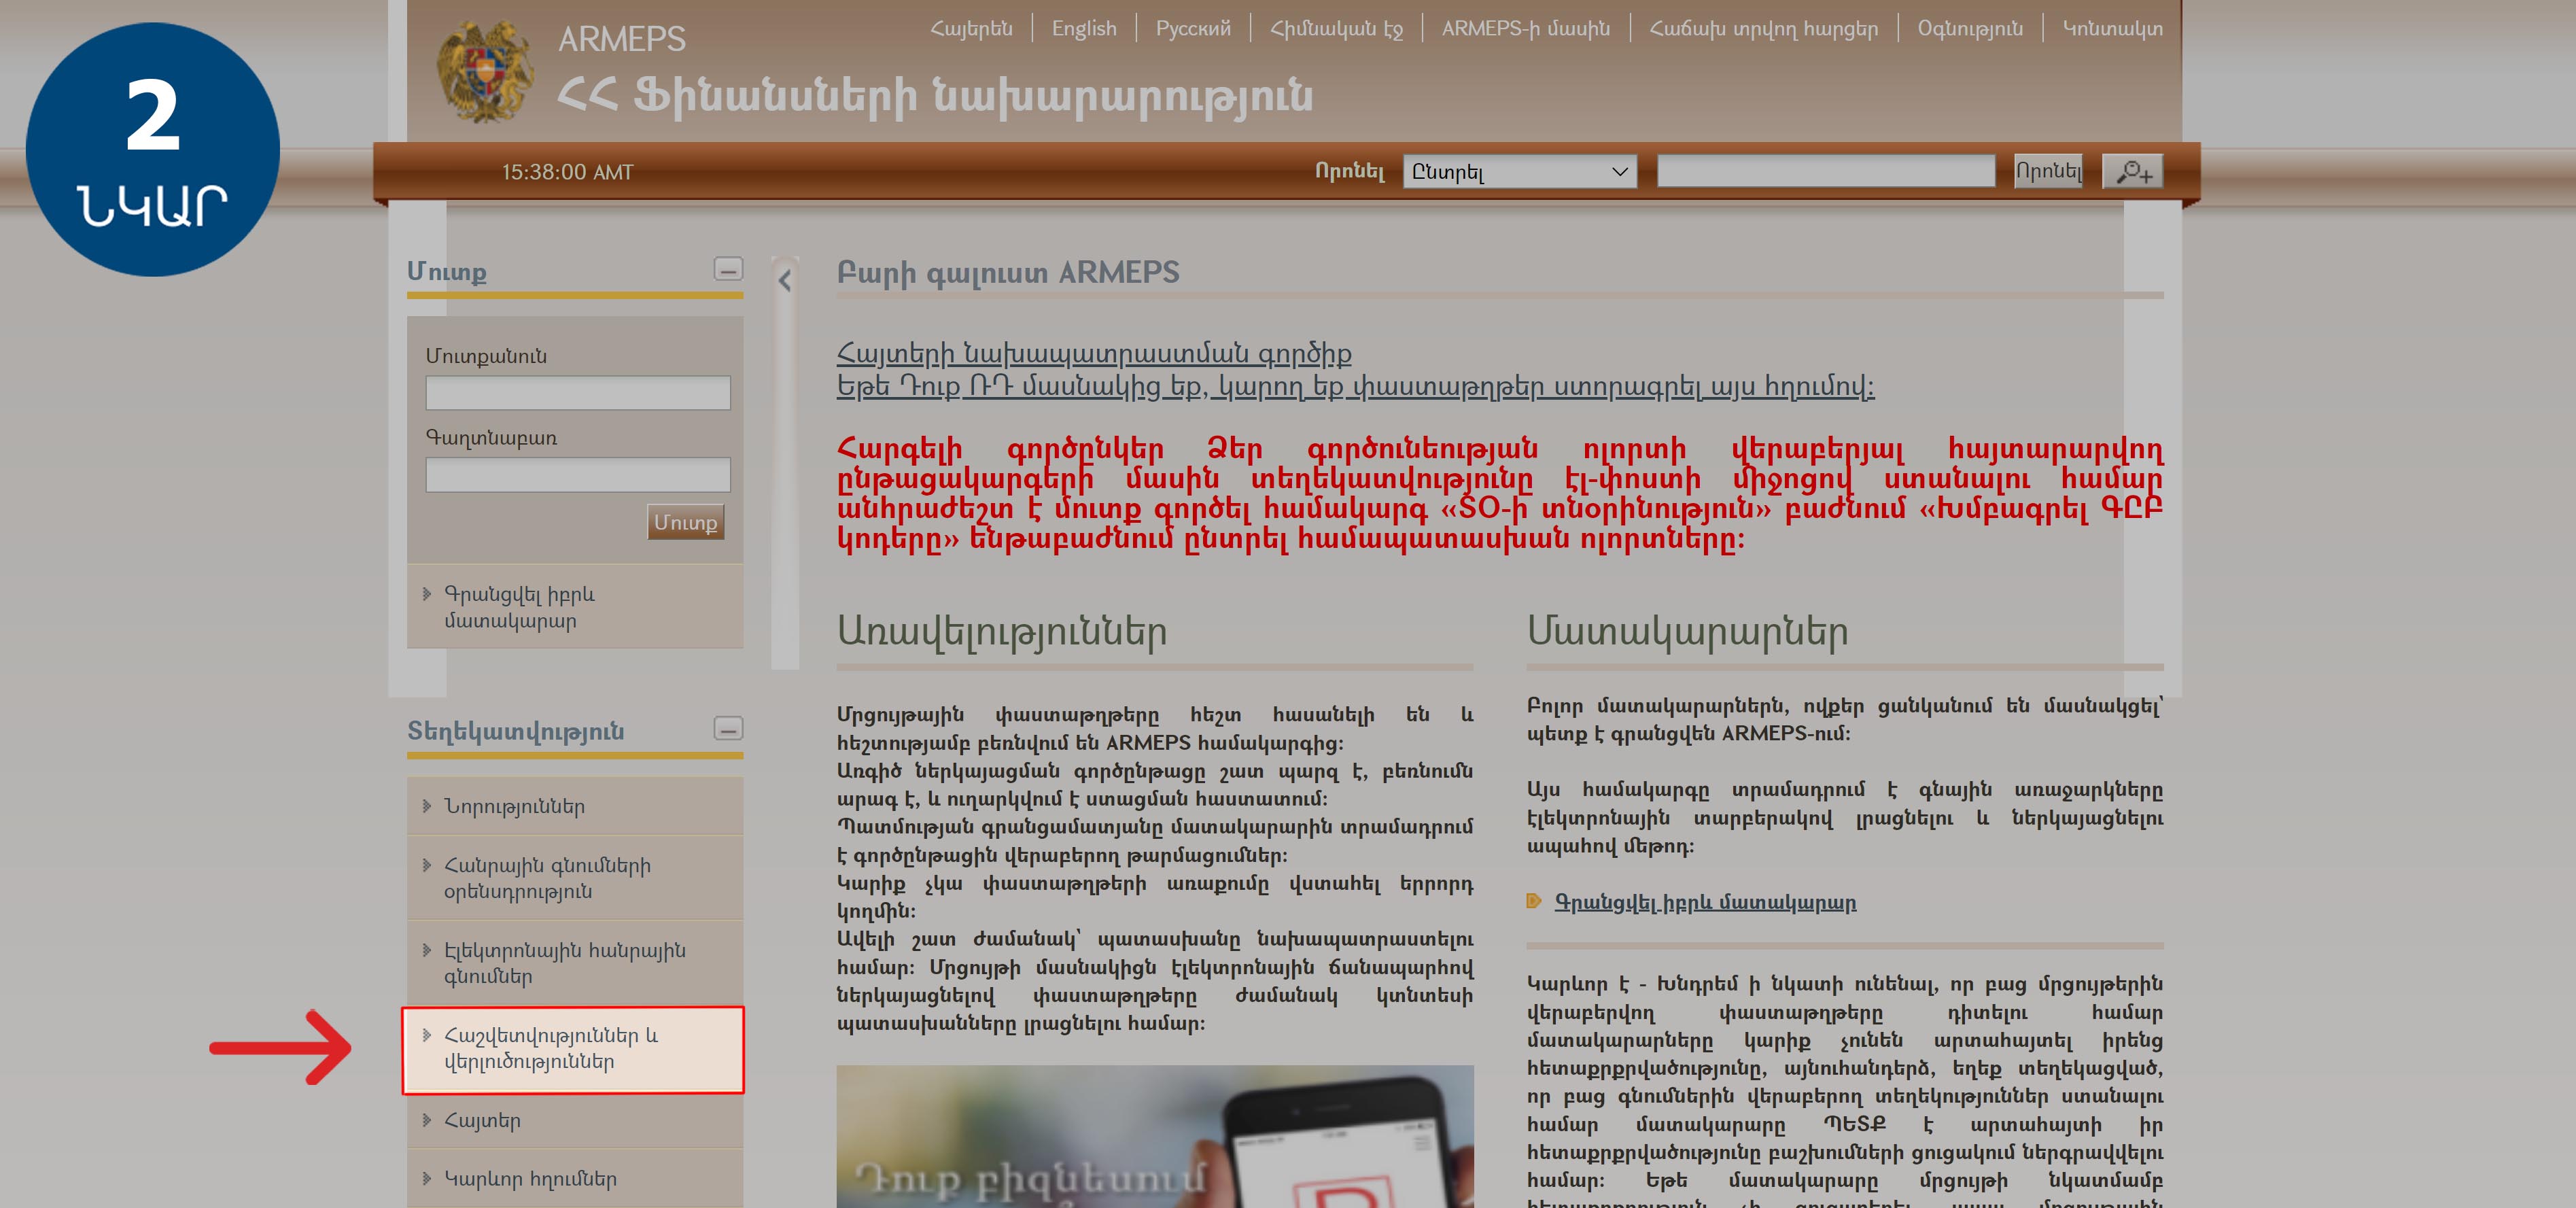This screenshot has width=2576, height=1208.
Task: Open Հայտեր sidebar item
Action: click(x=575, y=1120)
